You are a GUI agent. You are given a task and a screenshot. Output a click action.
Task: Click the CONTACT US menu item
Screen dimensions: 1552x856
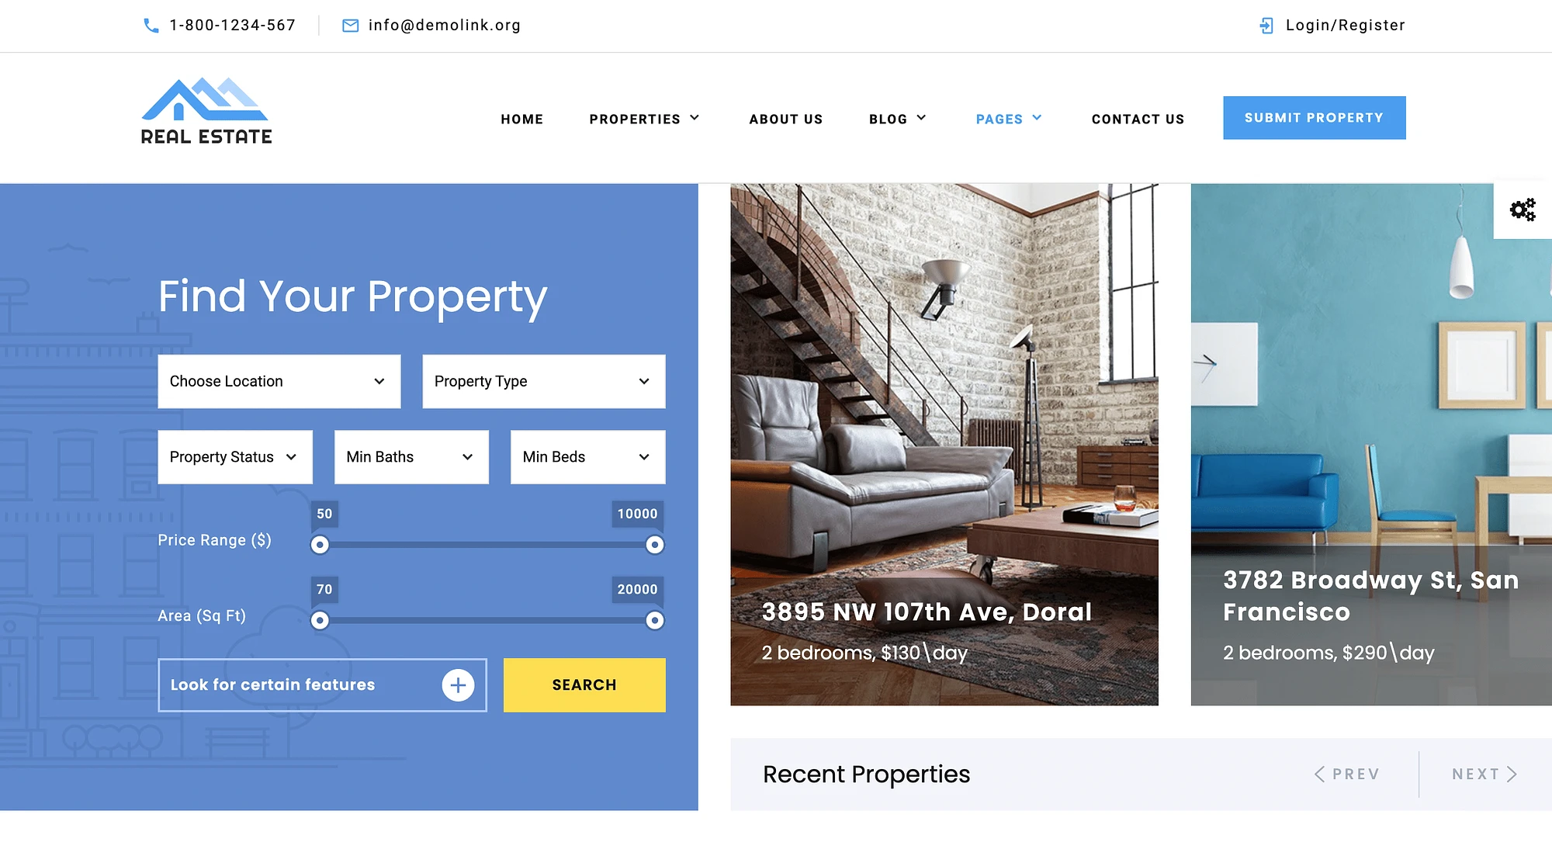(x=1138, y=117)
